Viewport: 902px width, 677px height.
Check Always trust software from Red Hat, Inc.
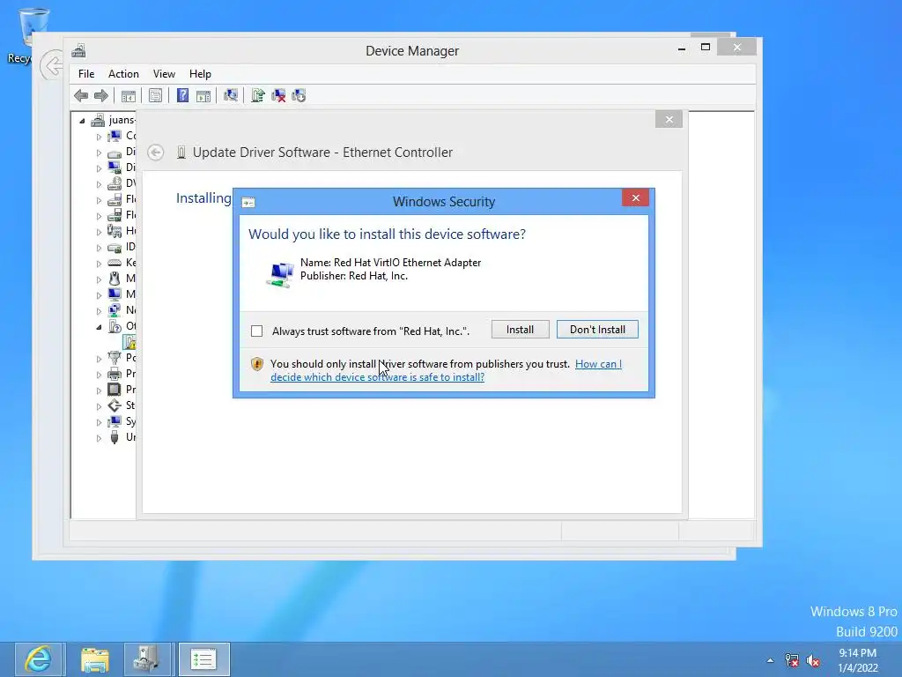[x=256, y=331]
